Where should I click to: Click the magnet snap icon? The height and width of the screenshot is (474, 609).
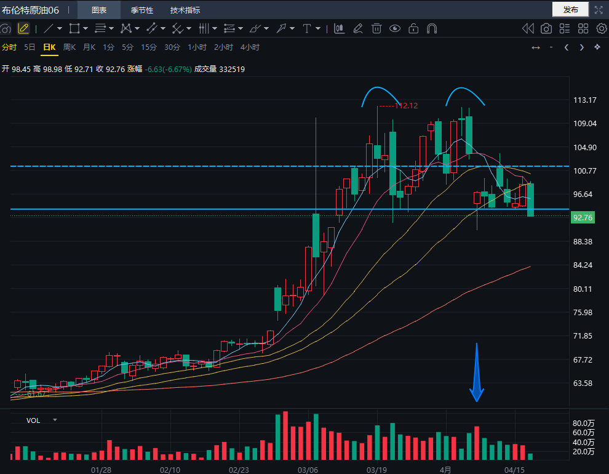(x=432, y=28)
